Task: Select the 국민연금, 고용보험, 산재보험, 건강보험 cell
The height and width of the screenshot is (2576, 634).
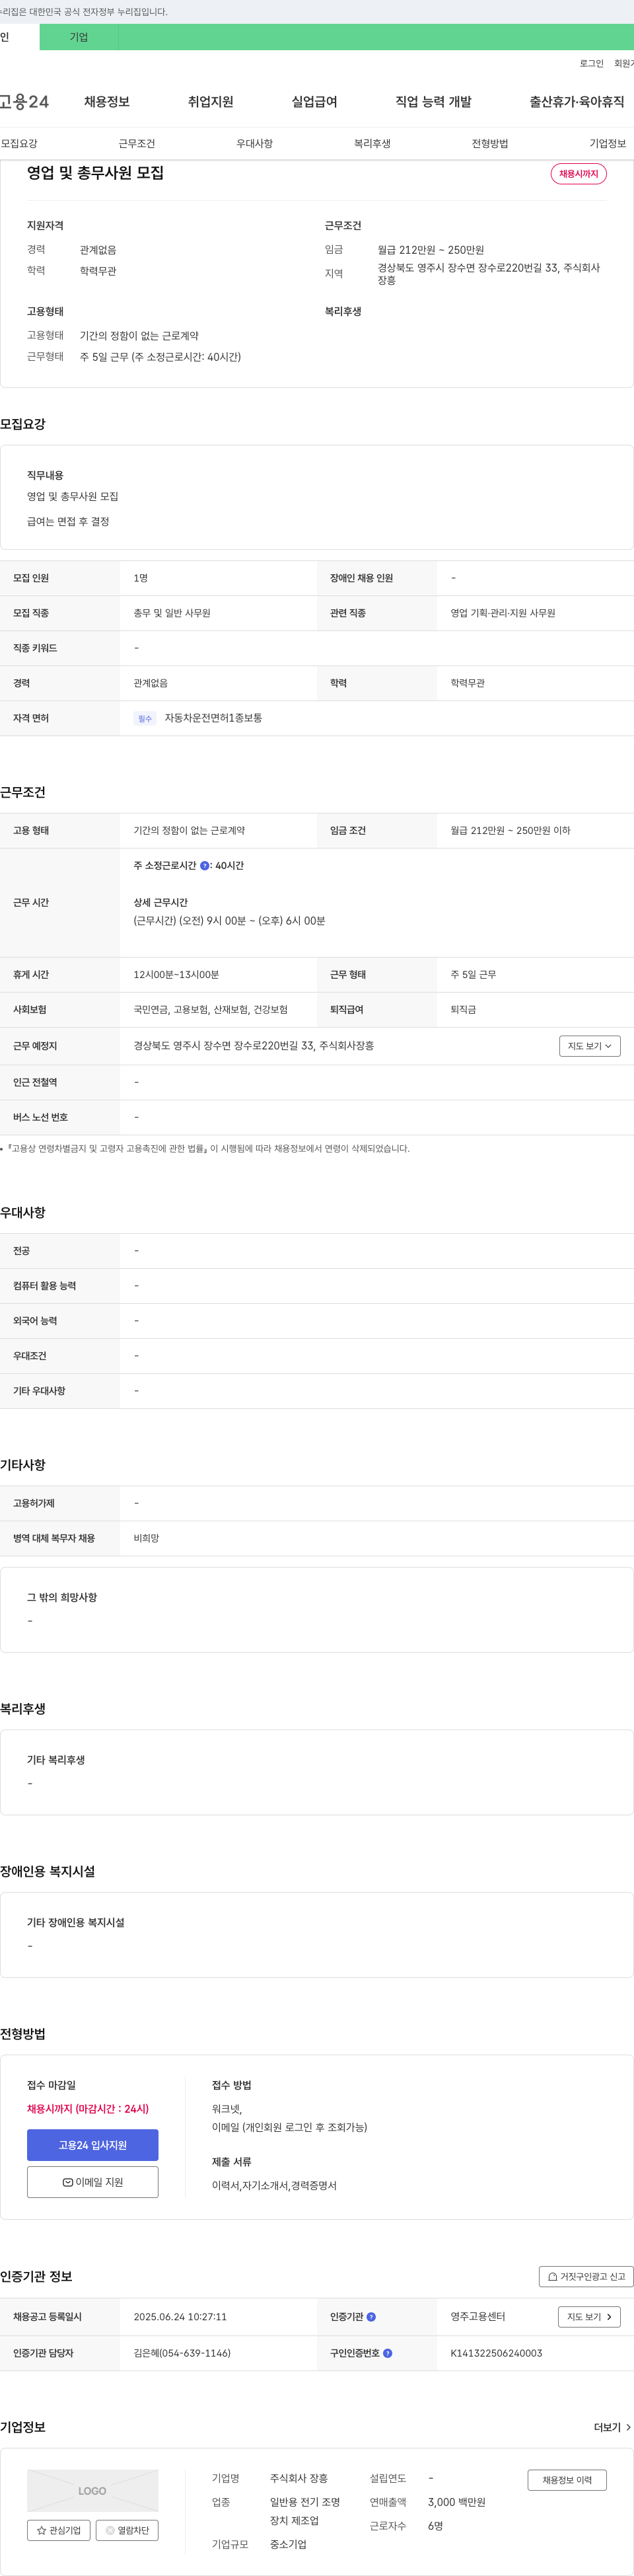Action: [x=211, y=1010]
